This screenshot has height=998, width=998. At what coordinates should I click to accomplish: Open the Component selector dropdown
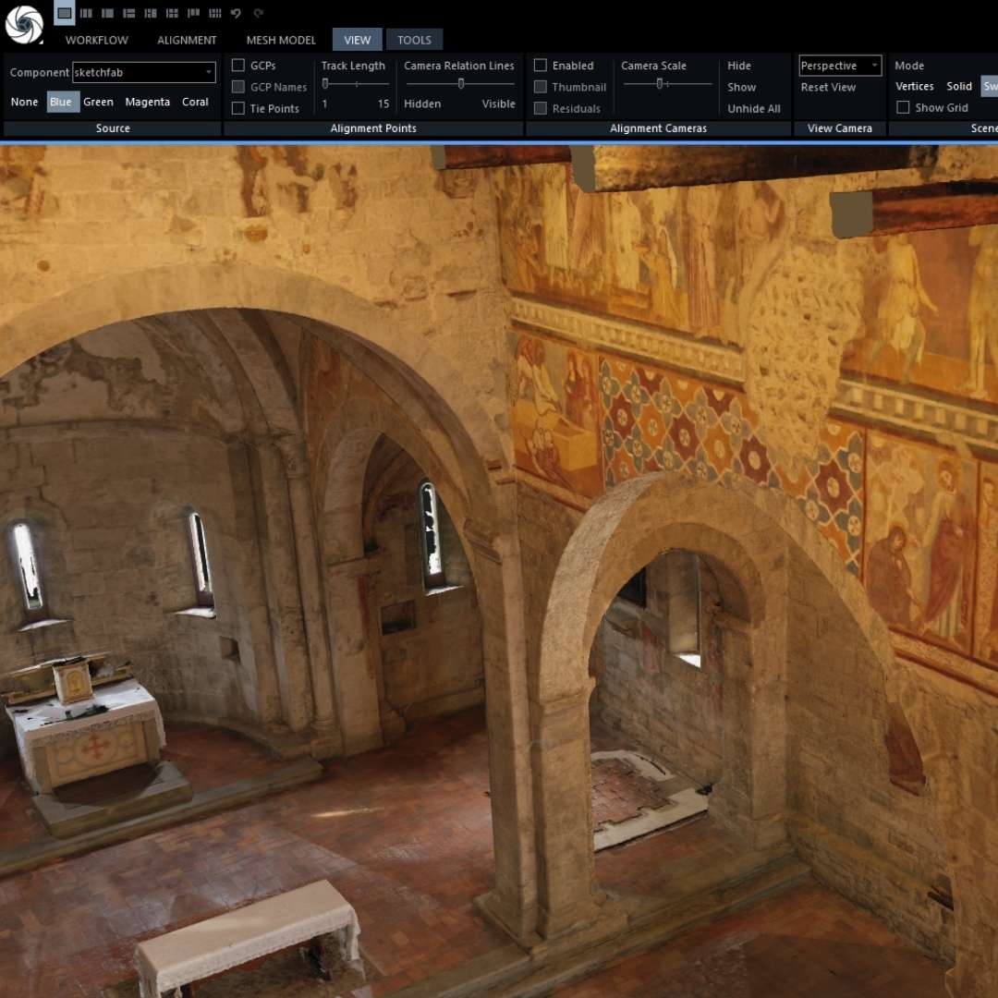point(208,72)
